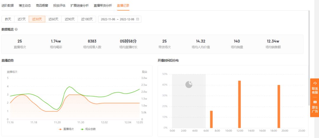Open the date range picker 2022-11-06 ~ 2022-12-06

point(118,19)
